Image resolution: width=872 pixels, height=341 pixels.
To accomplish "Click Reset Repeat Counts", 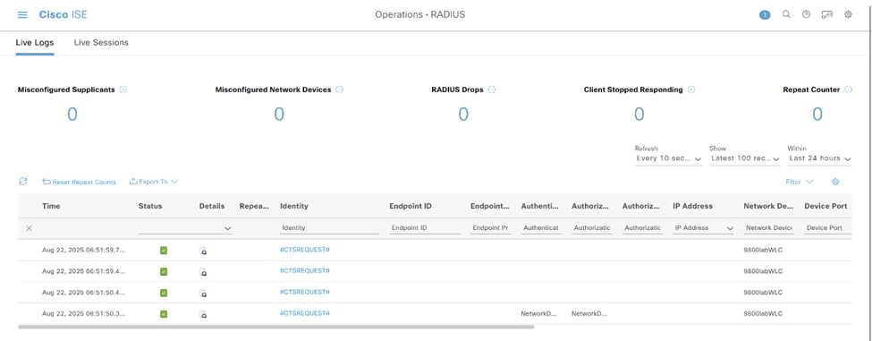I will tap(80, 182).
